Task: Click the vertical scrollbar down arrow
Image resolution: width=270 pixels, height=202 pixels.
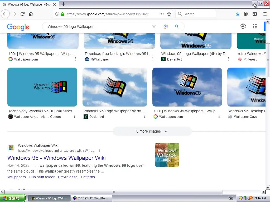Action: click(268, 187)
